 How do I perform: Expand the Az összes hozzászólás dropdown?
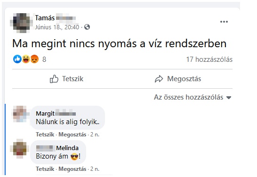pyautogui.click(x=193, y=97)
